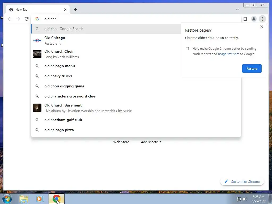Viewport: 272px width, 204px height.
Task: Click the Old Church Basement album thumbnail
Action: (x=37, y=108)
